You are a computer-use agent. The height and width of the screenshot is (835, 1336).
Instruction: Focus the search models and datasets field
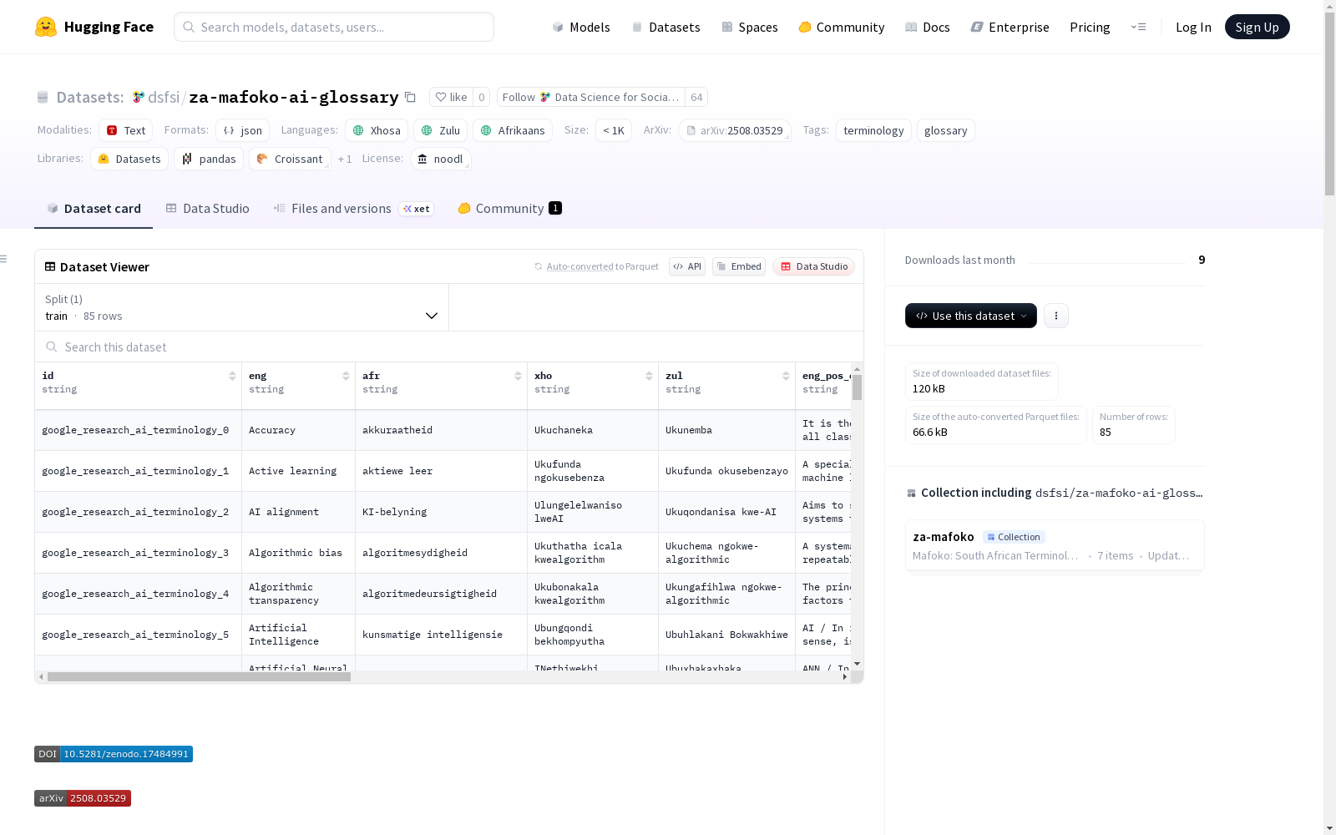[334, 27]
